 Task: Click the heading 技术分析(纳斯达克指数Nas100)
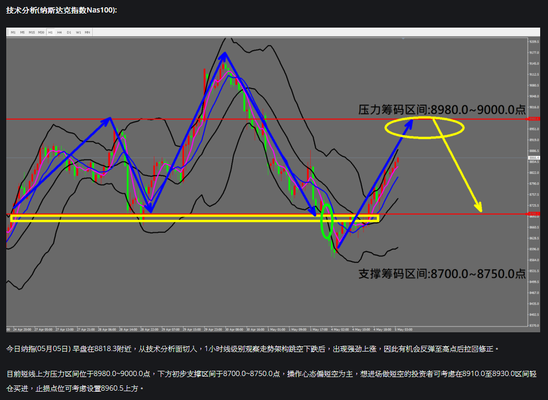pyautogui.click(x=62, y=10)
